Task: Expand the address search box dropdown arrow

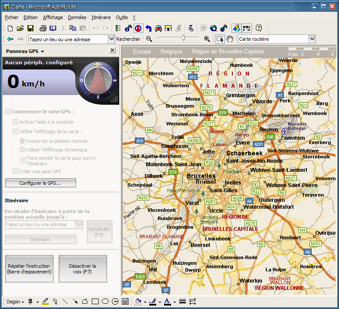Action: [x=111, y=39]
